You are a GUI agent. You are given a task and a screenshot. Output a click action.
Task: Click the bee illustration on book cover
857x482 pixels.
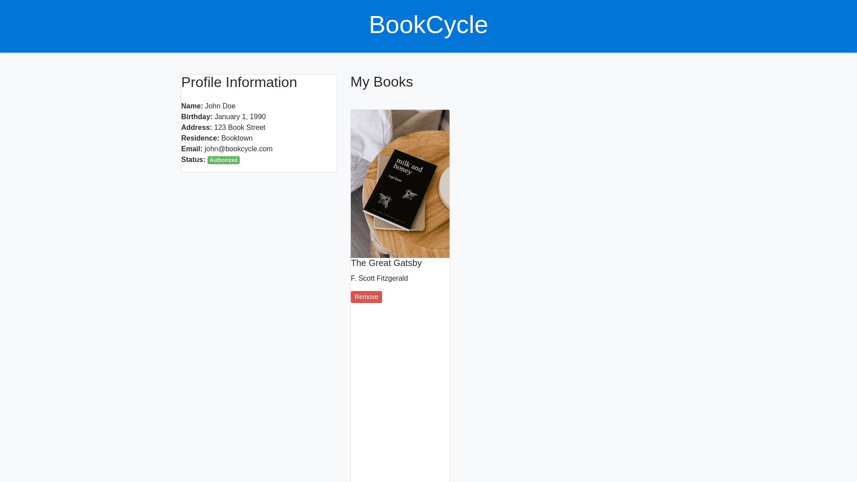pyautogui.click(x=410, y=195)
